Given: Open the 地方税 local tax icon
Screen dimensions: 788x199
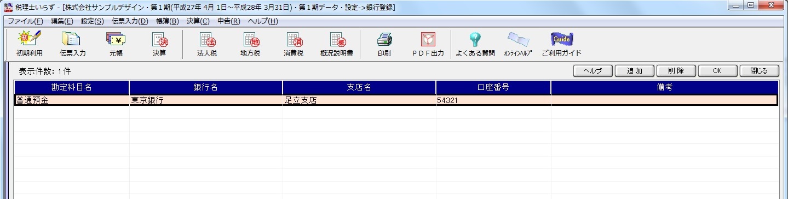Looking at the screenshot, I should point(250,44).
